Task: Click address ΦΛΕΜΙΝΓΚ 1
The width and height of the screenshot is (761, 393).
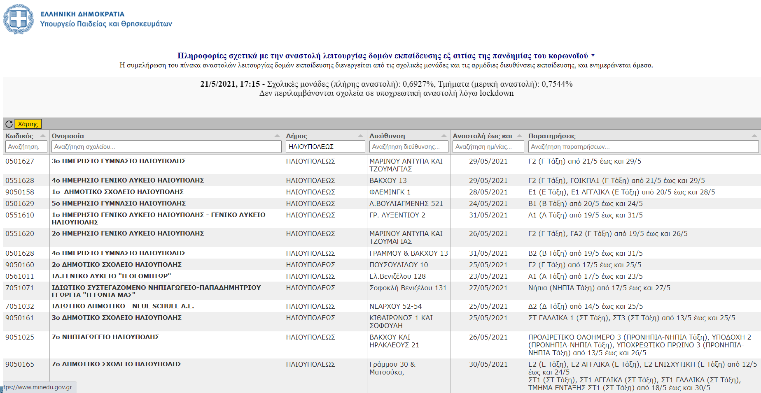Action: point(390,192)
